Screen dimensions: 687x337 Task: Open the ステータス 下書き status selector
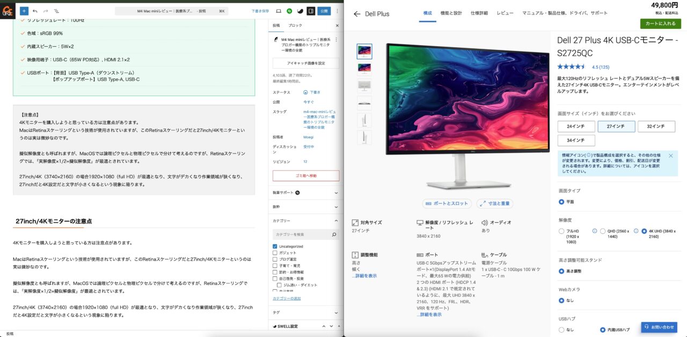point(312,92)
